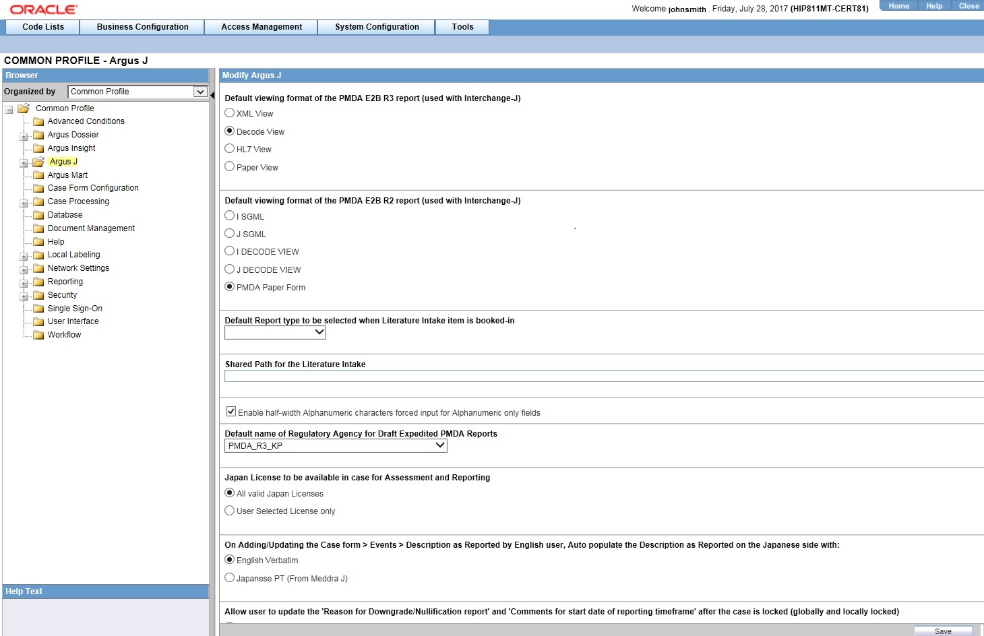
Task: Click the Single Sign-On folder icon
Action: (39, 309)
